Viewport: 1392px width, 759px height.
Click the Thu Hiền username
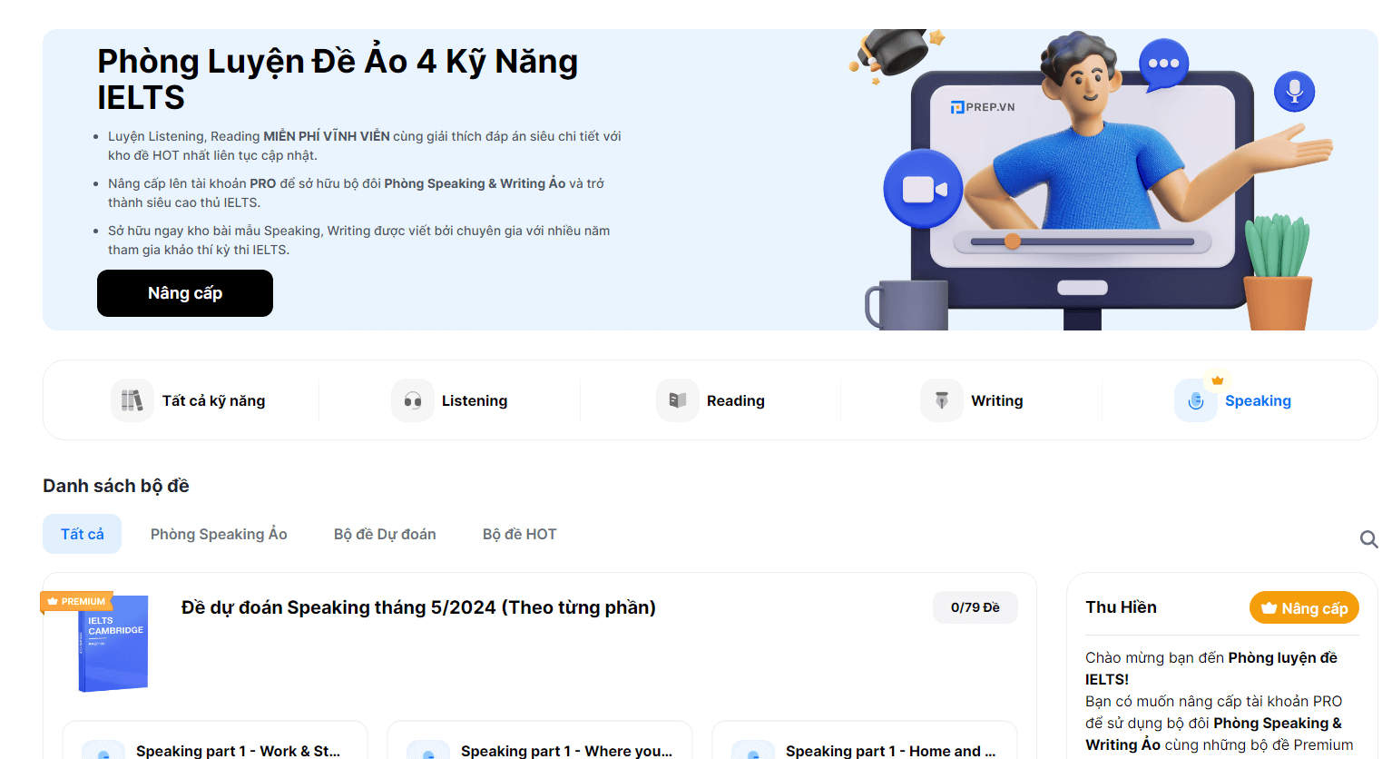[1122, 607]
